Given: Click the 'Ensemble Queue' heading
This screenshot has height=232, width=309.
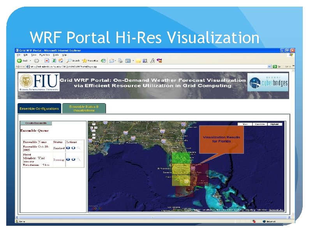Looking at the screenshot, I should [34, 130].
